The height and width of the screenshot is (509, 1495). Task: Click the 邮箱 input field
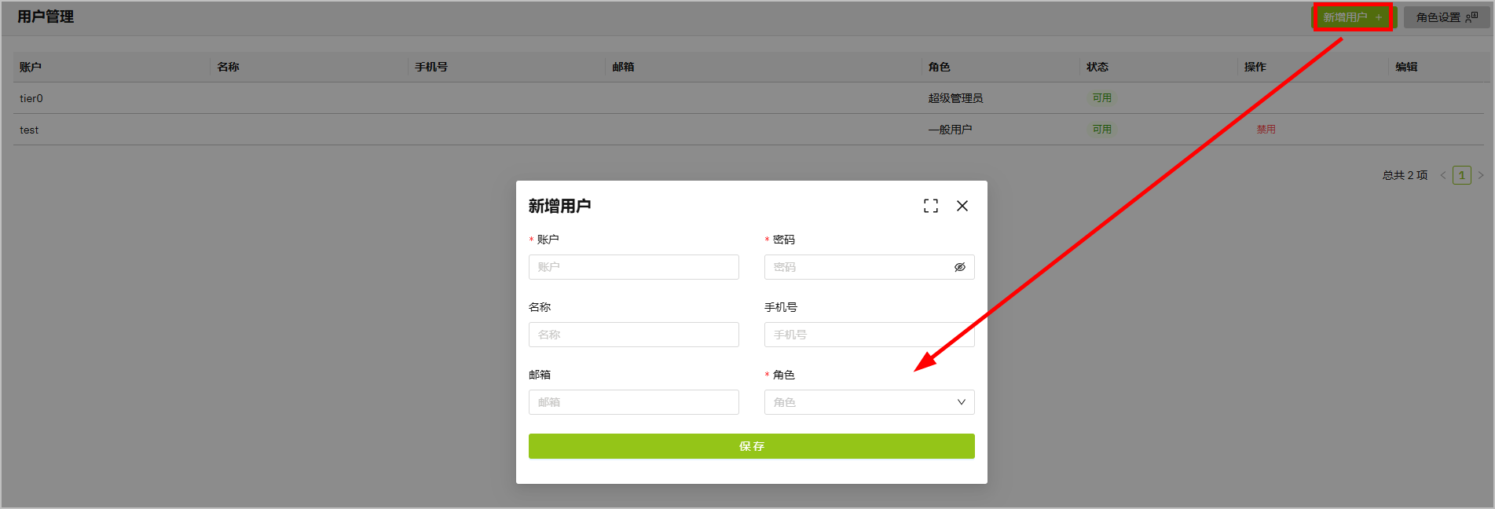[x=633, y=402]
